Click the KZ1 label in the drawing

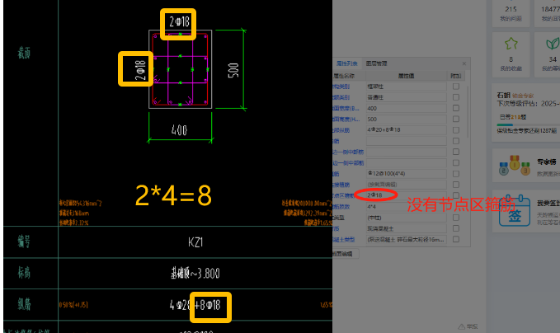pyautogui.click(x=195, y=242)
